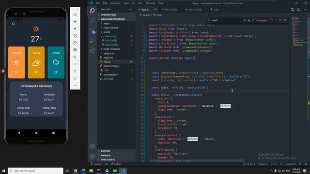The height and width of the screenshot is (174, 310).
Task: Tap the Noite teal card
Action: pos(56,62)
